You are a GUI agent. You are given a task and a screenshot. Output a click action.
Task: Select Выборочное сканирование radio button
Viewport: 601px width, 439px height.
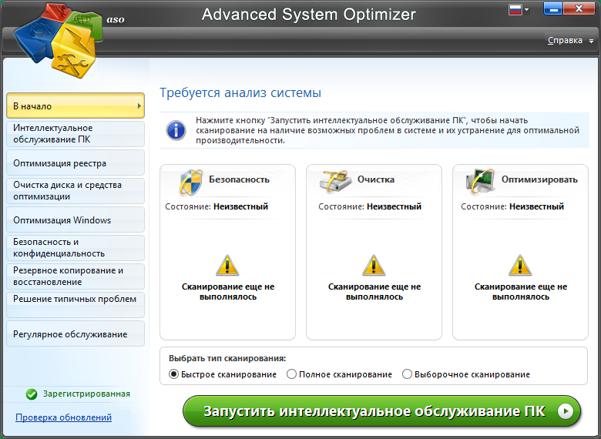tap(407, 374)
